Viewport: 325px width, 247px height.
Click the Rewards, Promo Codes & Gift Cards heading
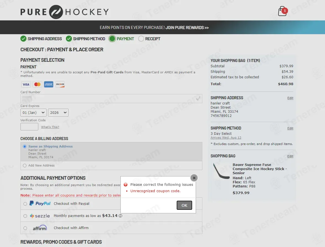point(61,242)
